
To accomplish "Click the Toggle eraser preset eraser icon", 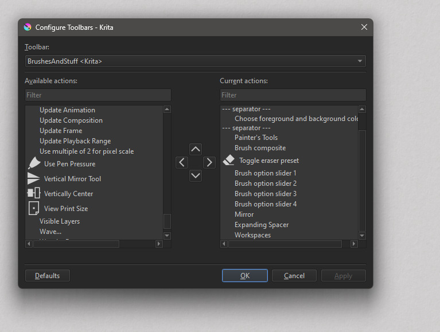I will (x=229, y=160).
